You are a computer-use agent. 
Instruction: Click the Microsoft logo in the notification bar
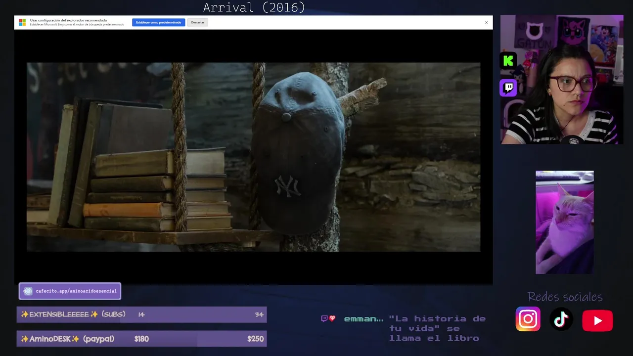pyautogui.click(x=22, y=22)
